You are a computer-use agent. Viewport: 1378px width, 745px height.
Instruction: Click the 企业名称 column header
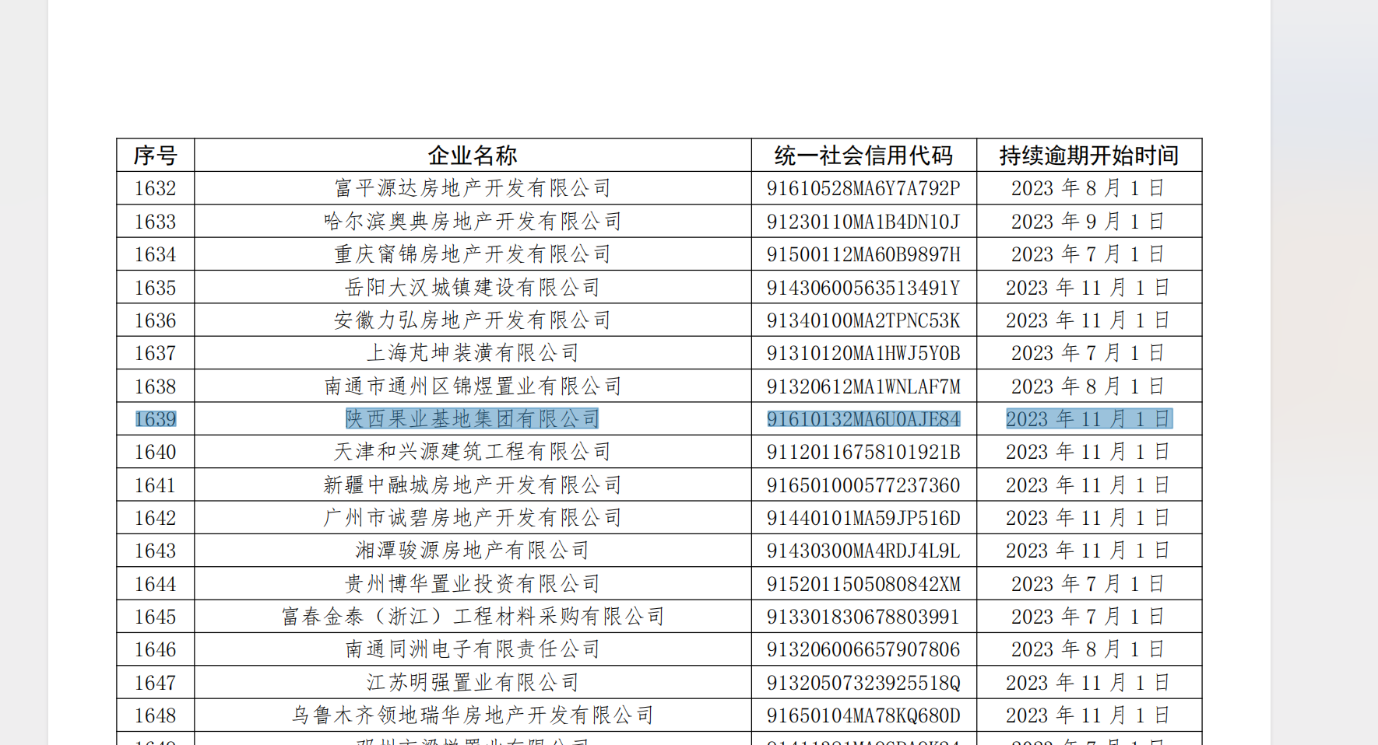point(473,156)
